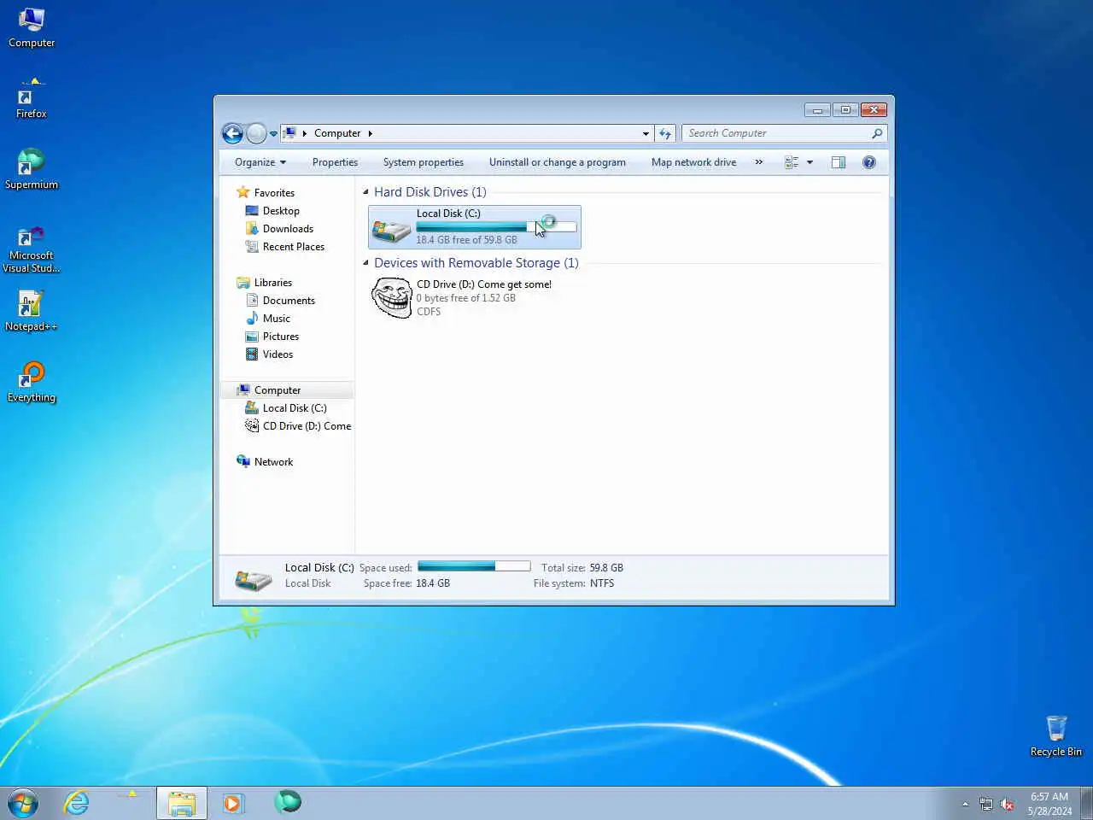Open Windows Media Player from the taskbar
Image resolution: width=1093 pixels, height=820 pixels.
233,803
